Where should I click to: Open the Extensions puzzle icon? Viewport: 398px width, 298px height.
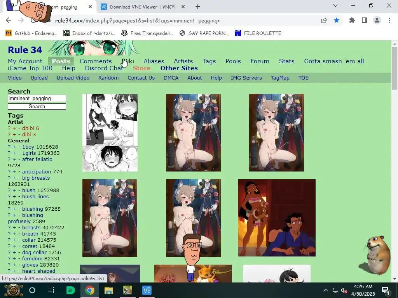click(x=352, y=20)
